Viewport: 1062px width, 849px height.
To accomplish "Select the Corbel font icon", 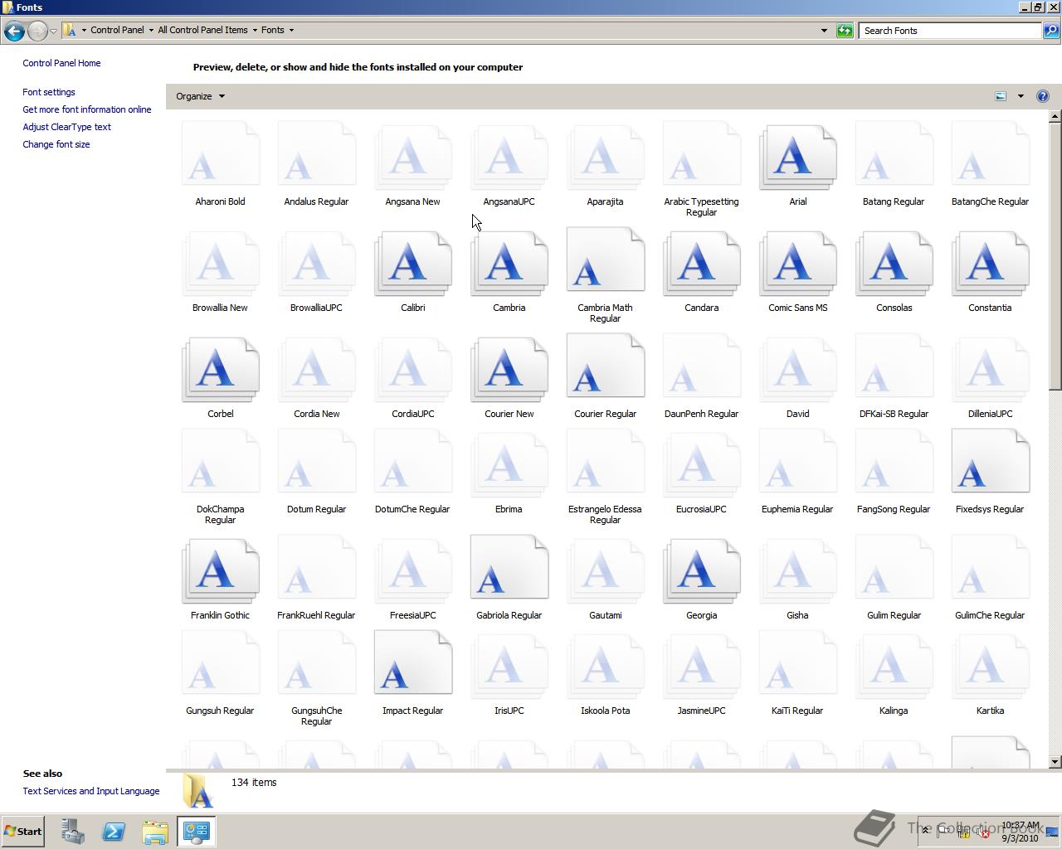I will [220, 368].
